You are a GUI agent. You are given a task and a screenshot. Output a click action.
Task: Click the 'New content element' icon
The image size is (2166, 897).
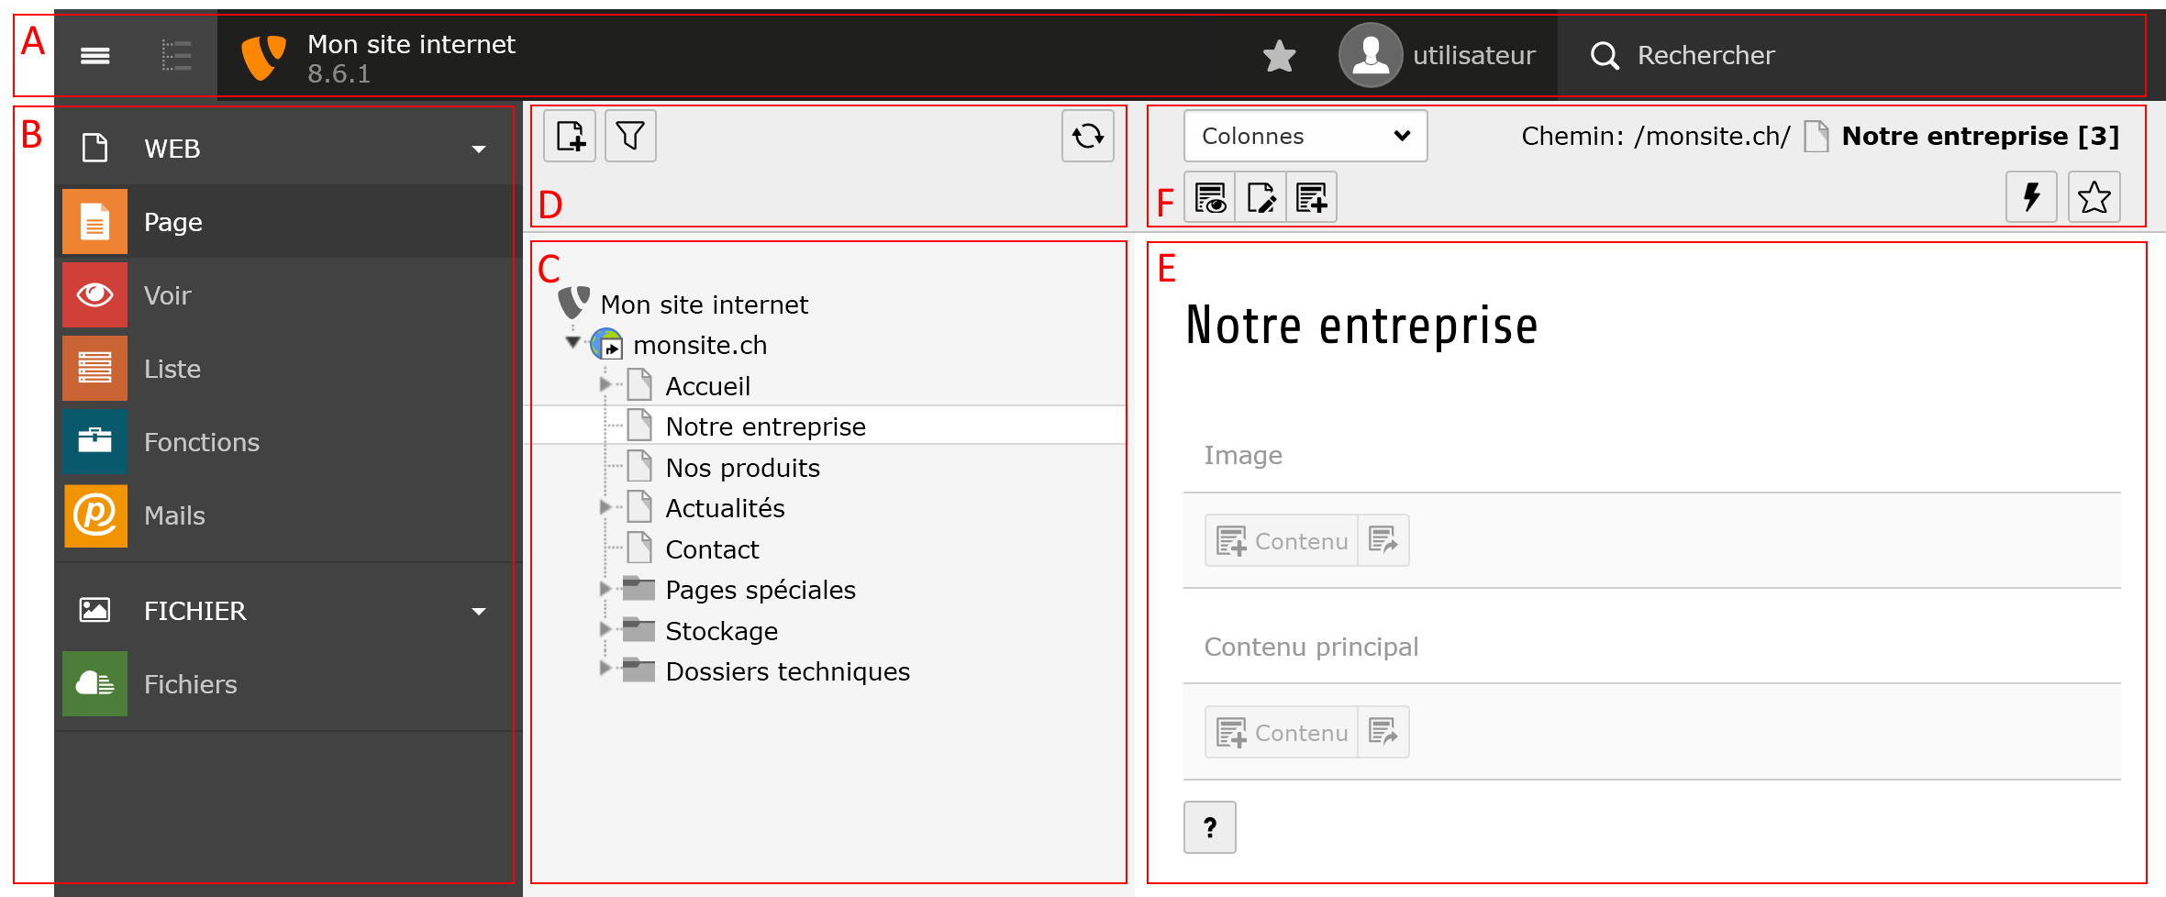[1311, 196]
